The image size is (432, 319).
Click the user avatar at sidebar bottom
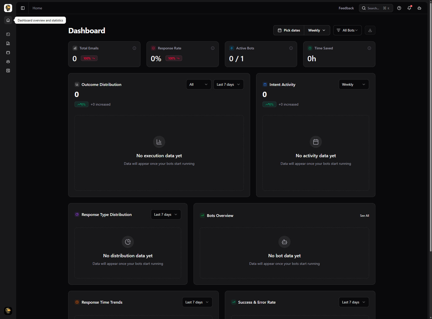pyautogui.click(x=8, y=311)
